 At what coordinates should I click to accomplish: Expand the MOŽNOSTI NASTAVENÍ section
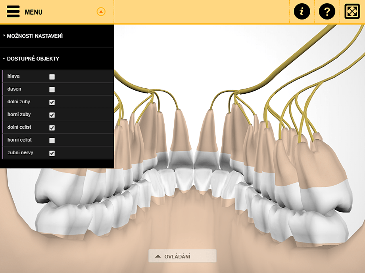[35, 35]
